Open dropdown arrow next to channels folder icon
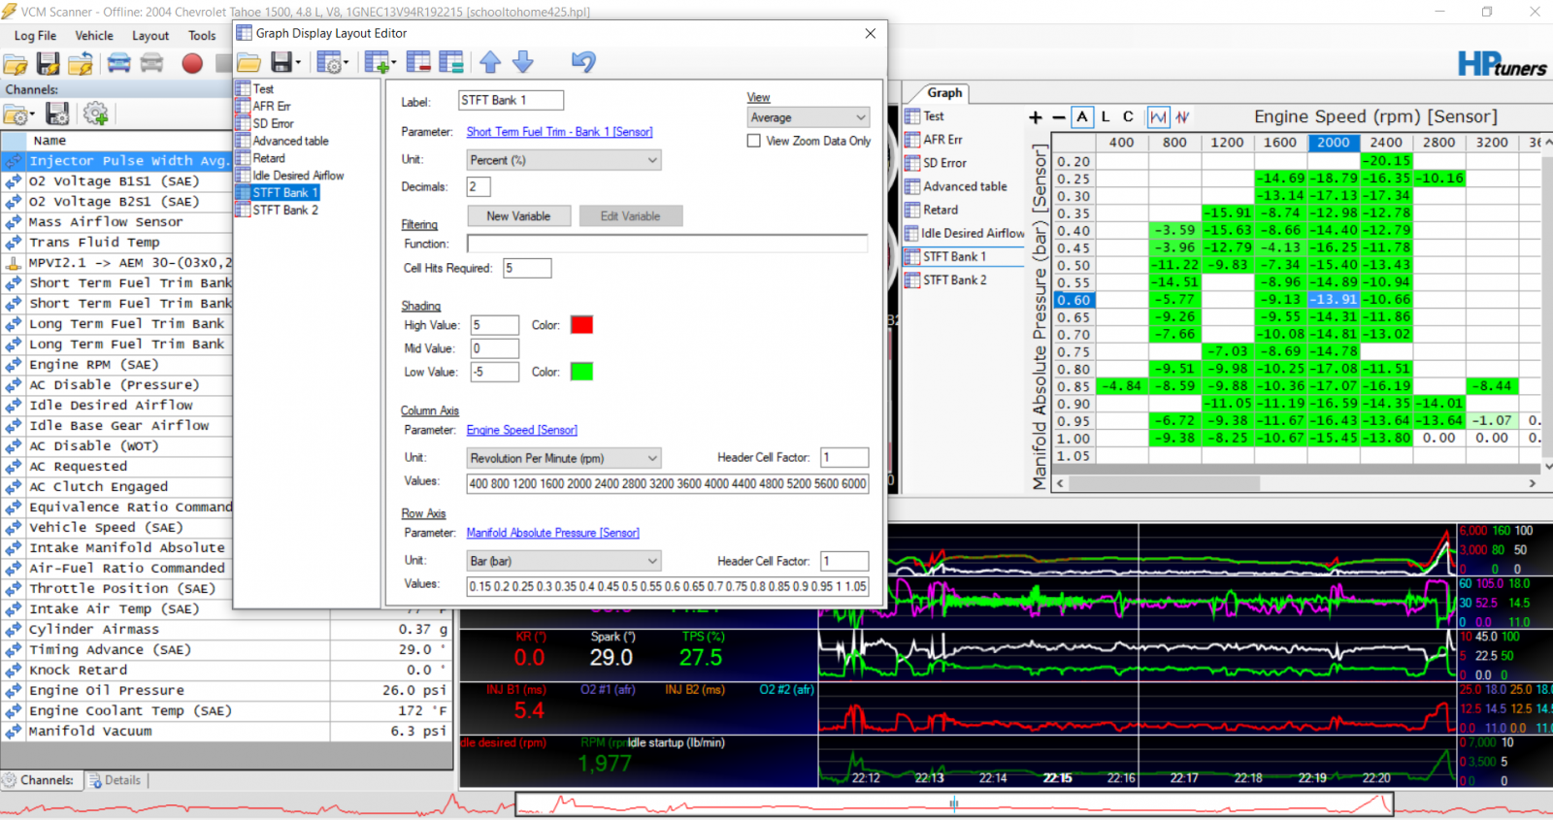This screenshot has width=1553, height=820. pos(32,115)
